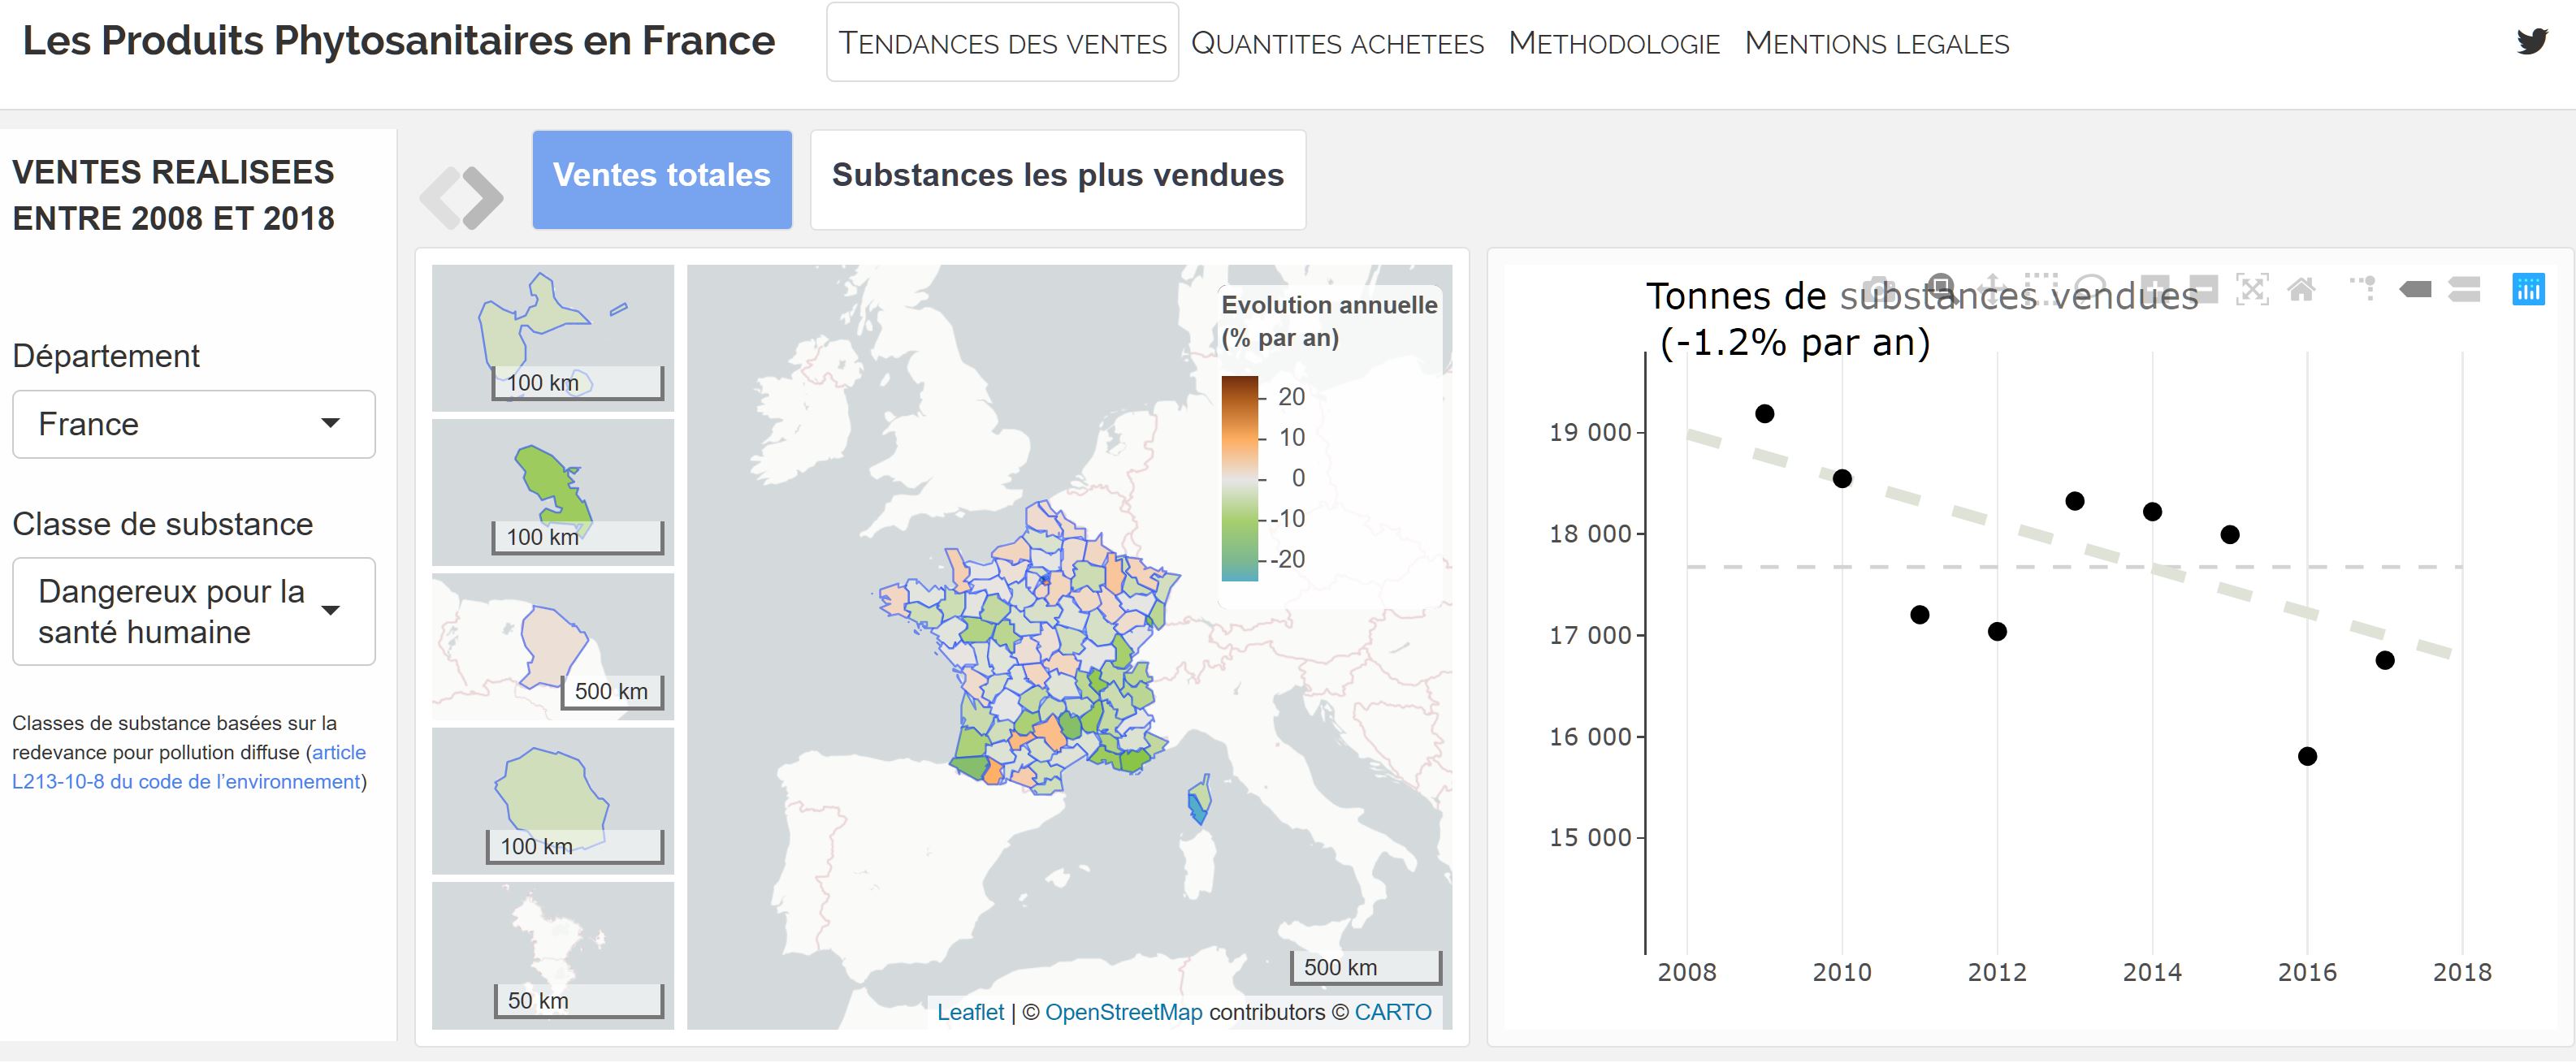
Task: Select the chart zoom tool icon
Action: click(x=1941, y=288)
